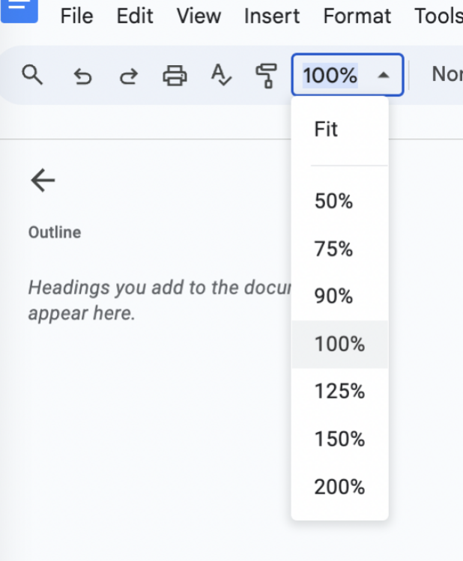Open the Google Docs home icon

[x=19, y=10]
